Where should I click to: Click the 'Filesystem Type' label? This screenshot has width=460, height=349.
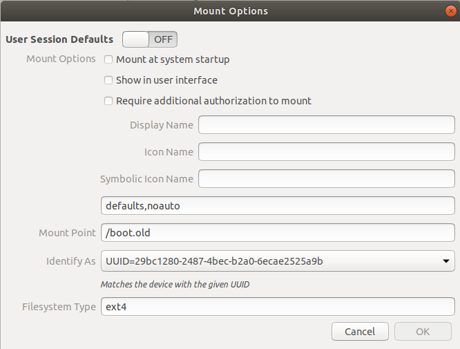coord(59,307)
